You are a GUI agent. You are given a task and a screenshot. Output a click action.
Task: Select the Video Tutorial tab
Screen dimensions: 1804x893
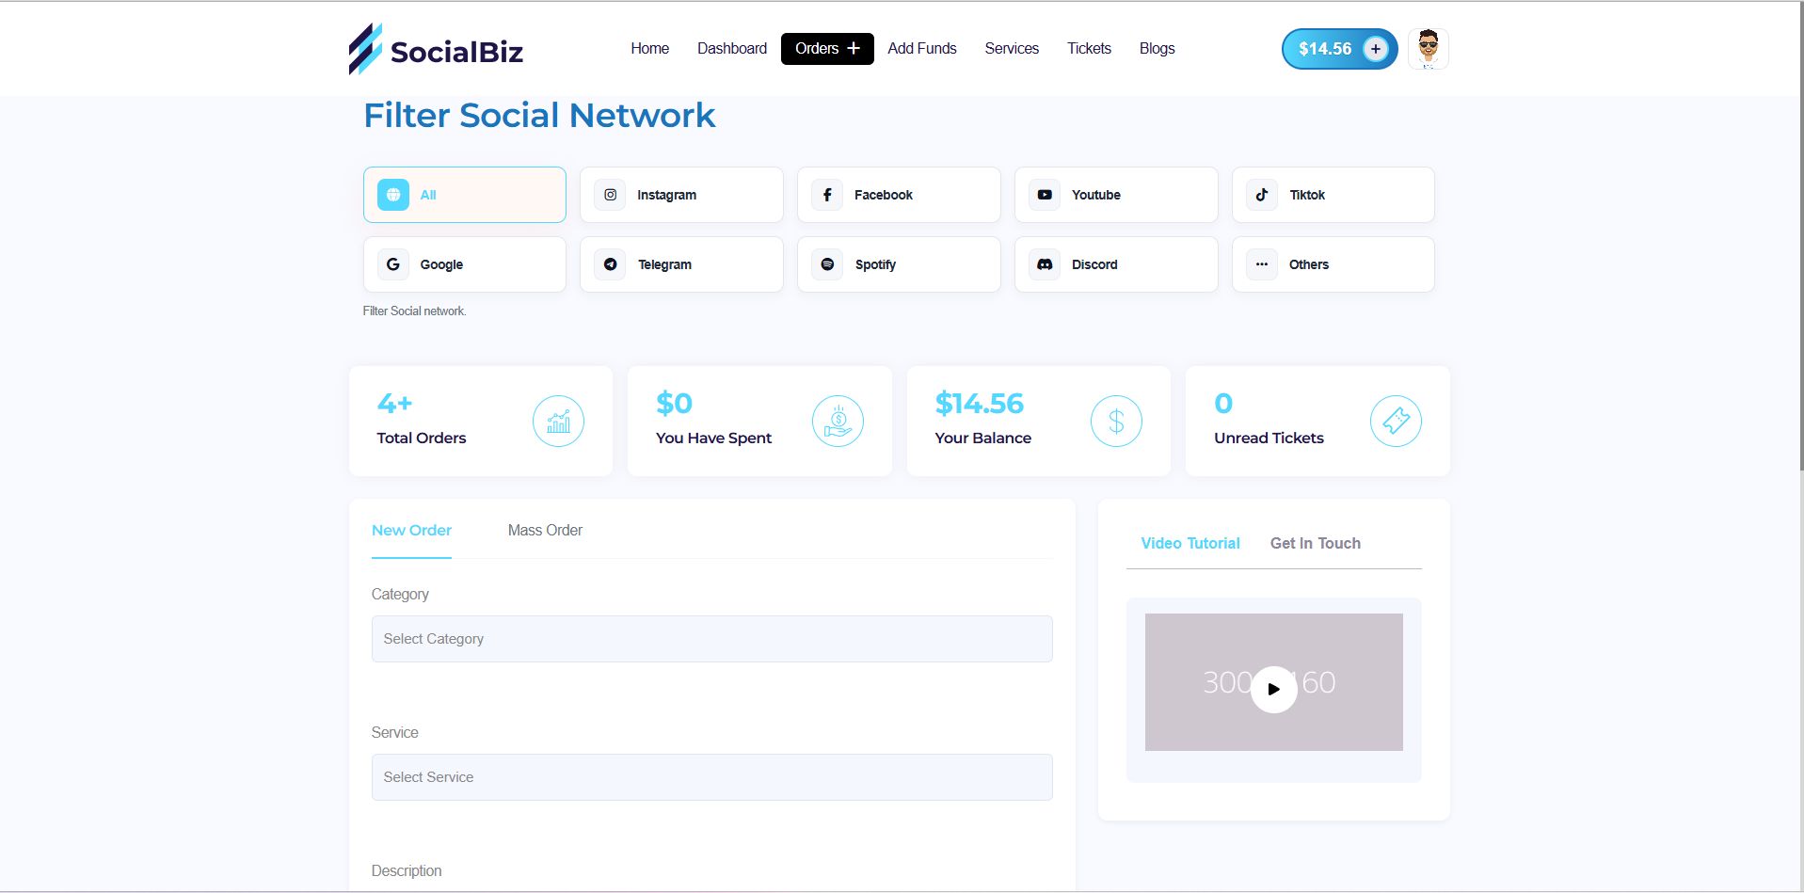pos(1190,544)
